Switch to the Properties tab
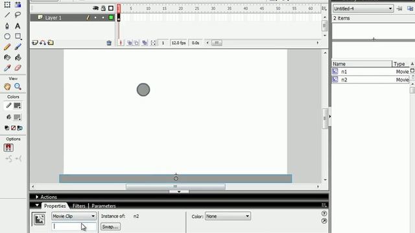415x233 pixels. point(54,206)
